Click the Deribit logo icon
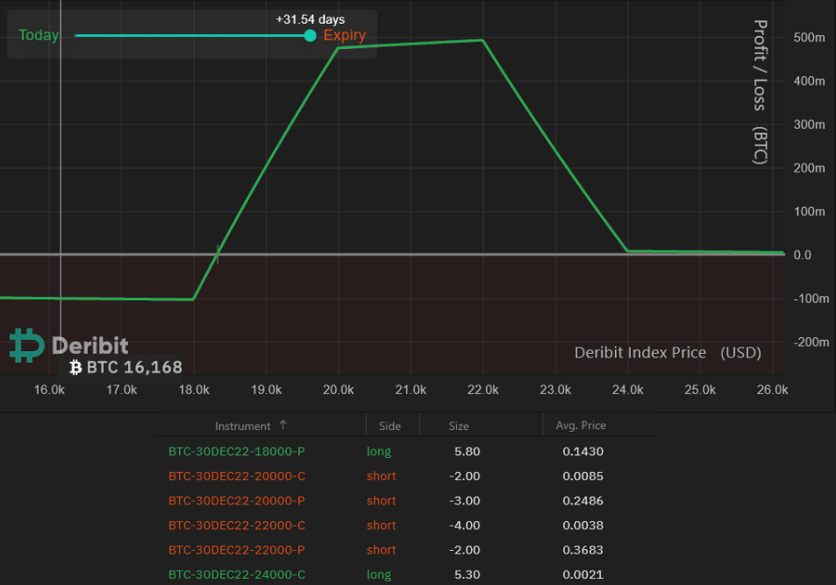Image resolution: width=836 pixels, height=585 pixels. click(x=26, y=345)
